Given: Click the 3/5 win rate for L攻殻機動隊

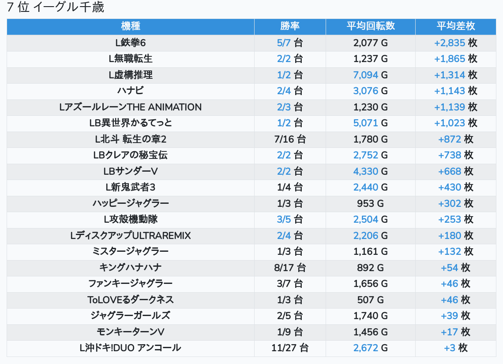Looking at the screenshot, I should click(284, 219).
